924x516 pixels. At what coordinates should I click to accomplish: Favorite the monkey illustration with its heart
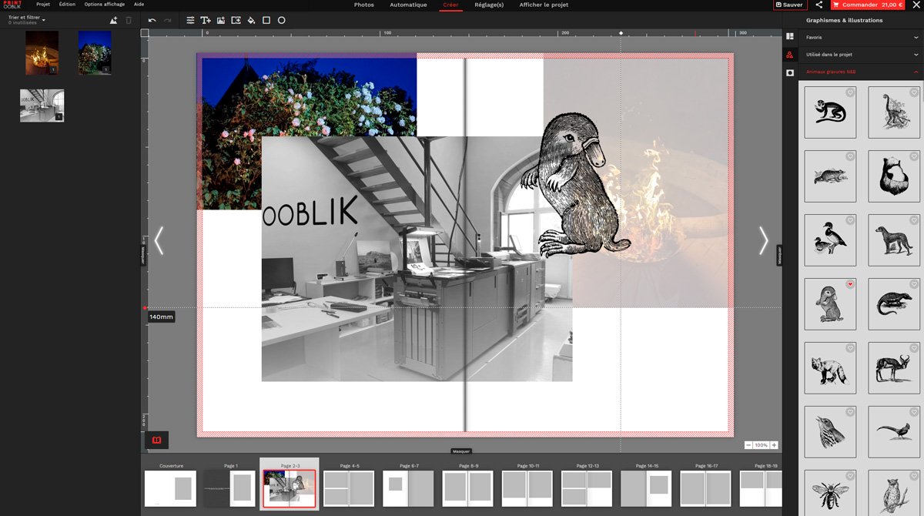point(850,92)
